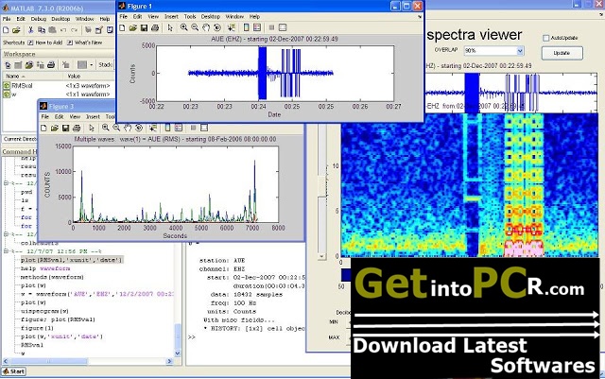Open Figure 1 toolbar dock arrow
This screenshot has height=379, width=605.
coord(420,17)
